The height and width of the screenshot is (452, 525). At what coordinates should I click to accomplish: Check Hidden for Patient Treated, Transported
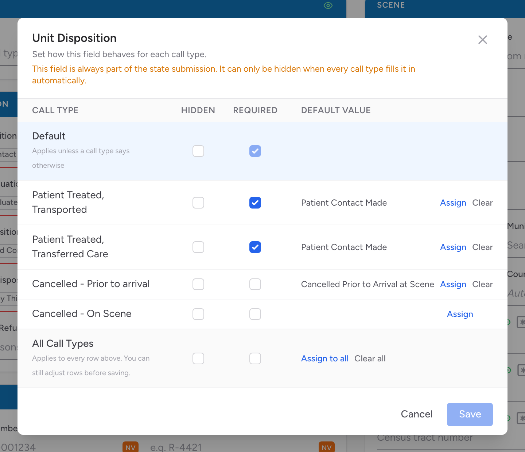click(198, 203)
